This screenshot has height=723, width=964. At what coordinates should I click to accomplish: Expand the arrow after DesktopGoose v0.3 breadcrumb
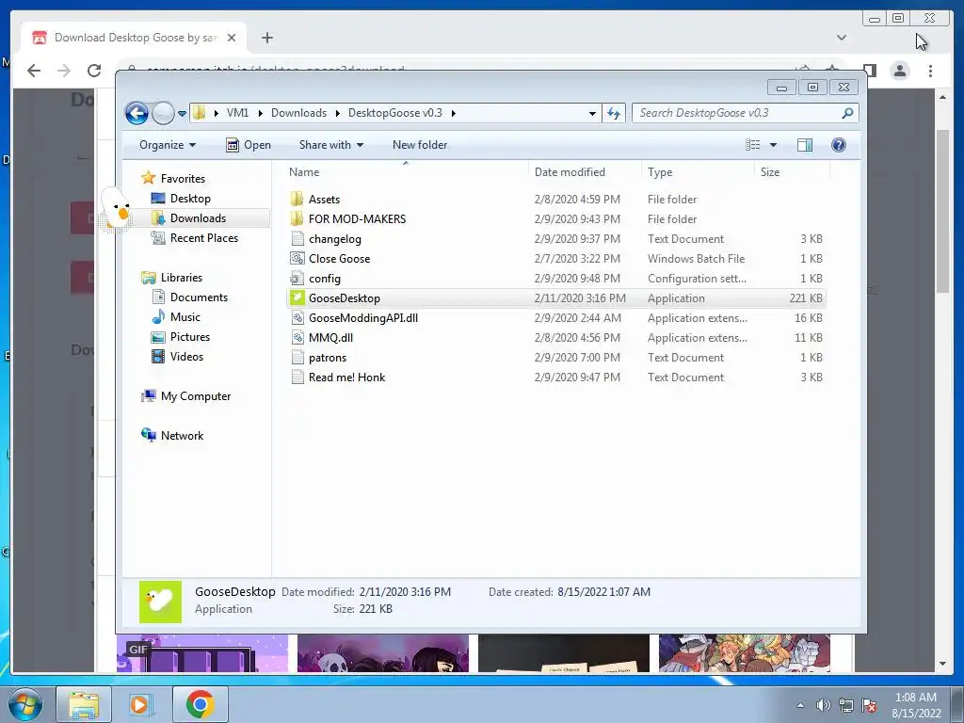pyautogui.click(x=454, y=113)
